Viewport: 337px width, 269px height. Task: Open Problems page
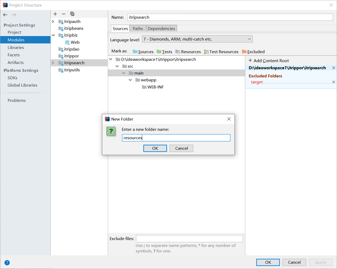coord(17,100)
